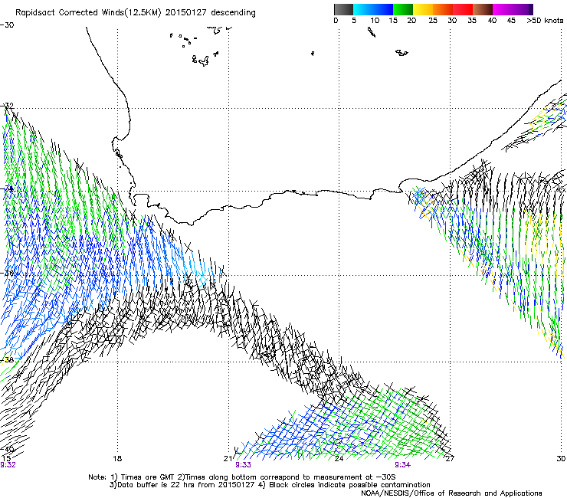Click the purple '9:32' time label
The width and height of the screenshot is (567, 498).
8,465
